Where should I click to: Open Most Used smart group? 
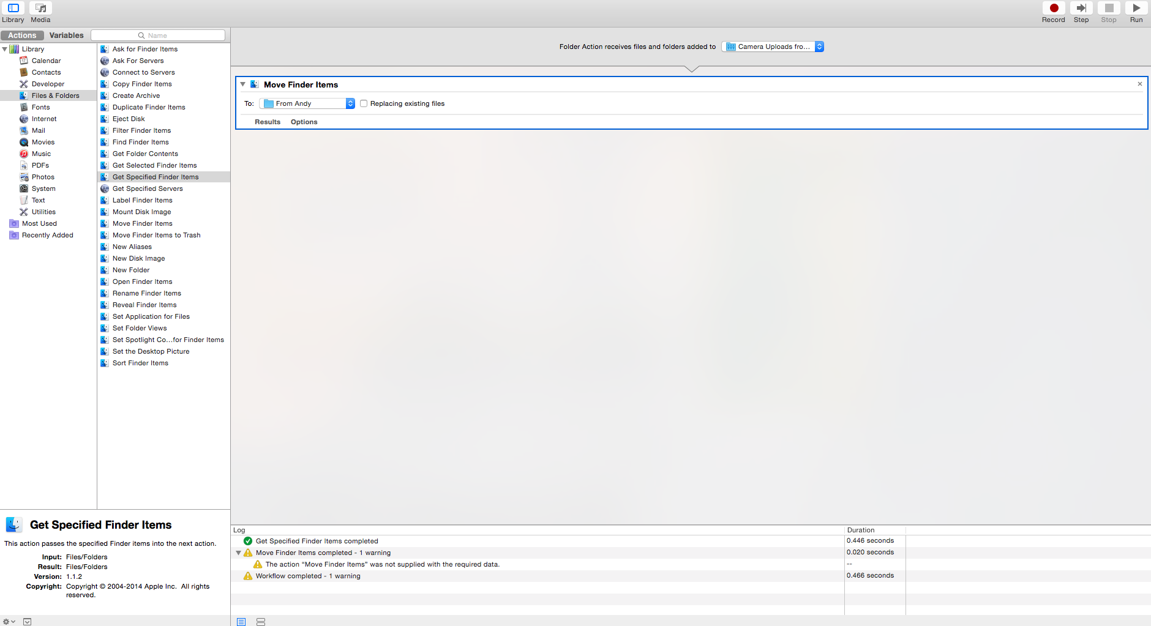coord(39,223)
